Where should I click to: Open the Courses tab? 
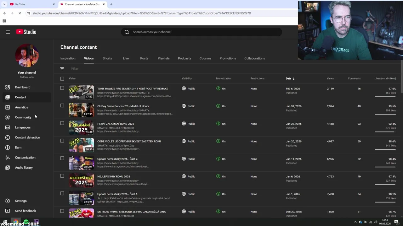[205, 58]
